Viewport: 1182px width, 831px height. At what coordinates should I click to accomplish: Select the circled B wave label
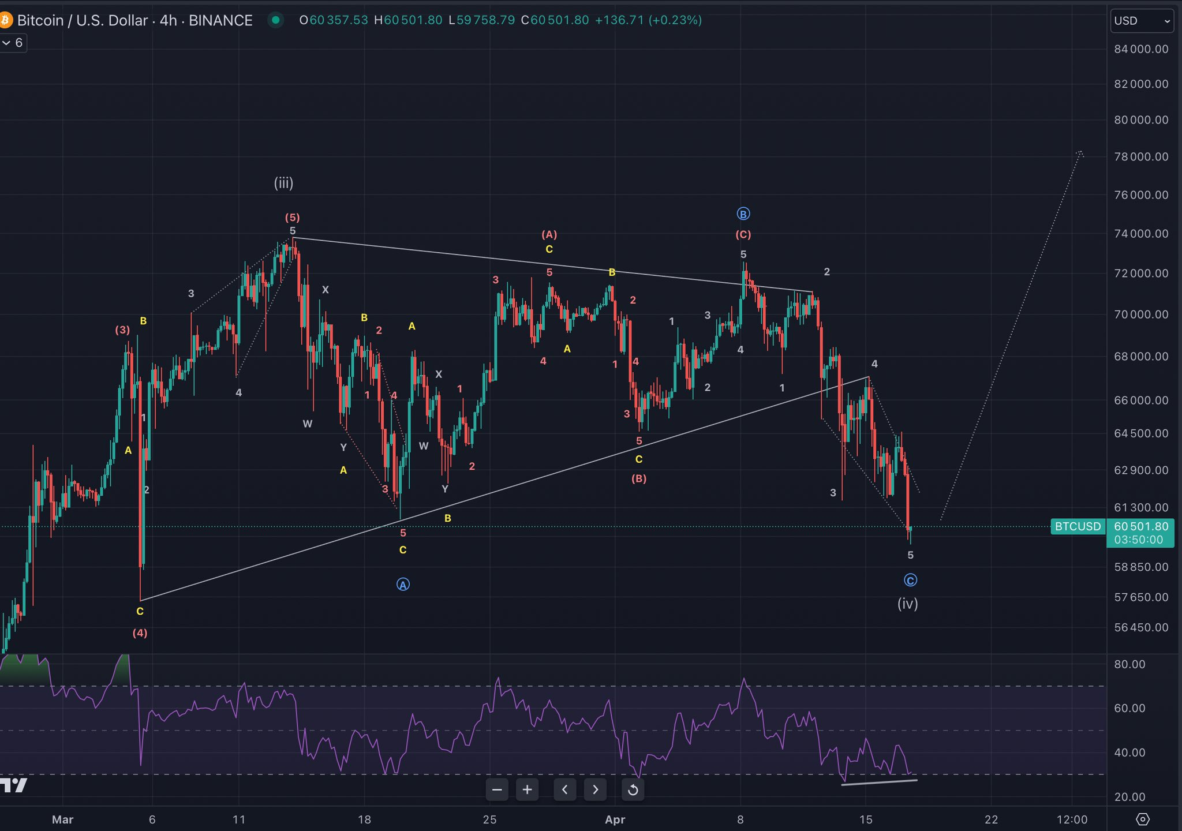point(743,214)
